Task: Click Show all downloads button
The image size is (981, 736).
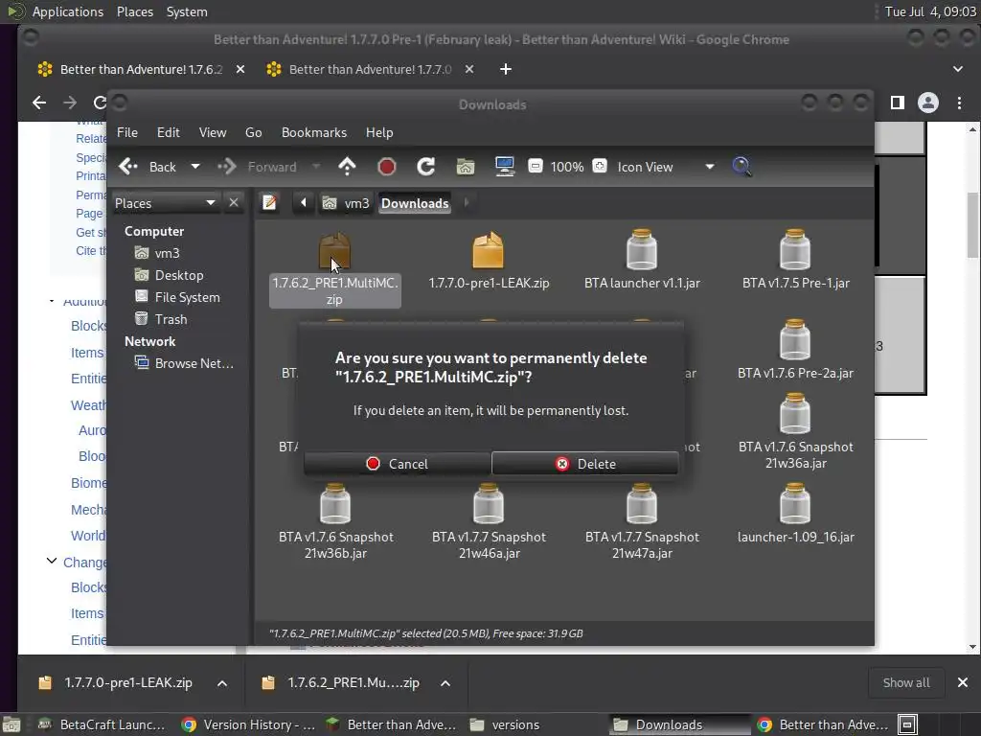Action: [x=906, y=682]
